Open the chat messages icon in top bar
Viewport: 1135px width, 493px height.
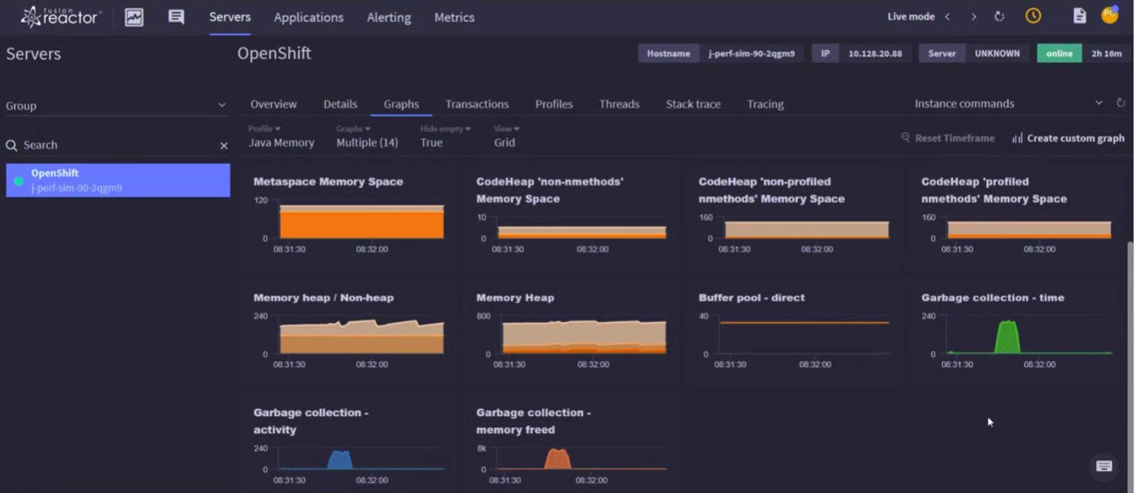pyautogui.click(x=176, y=17)
